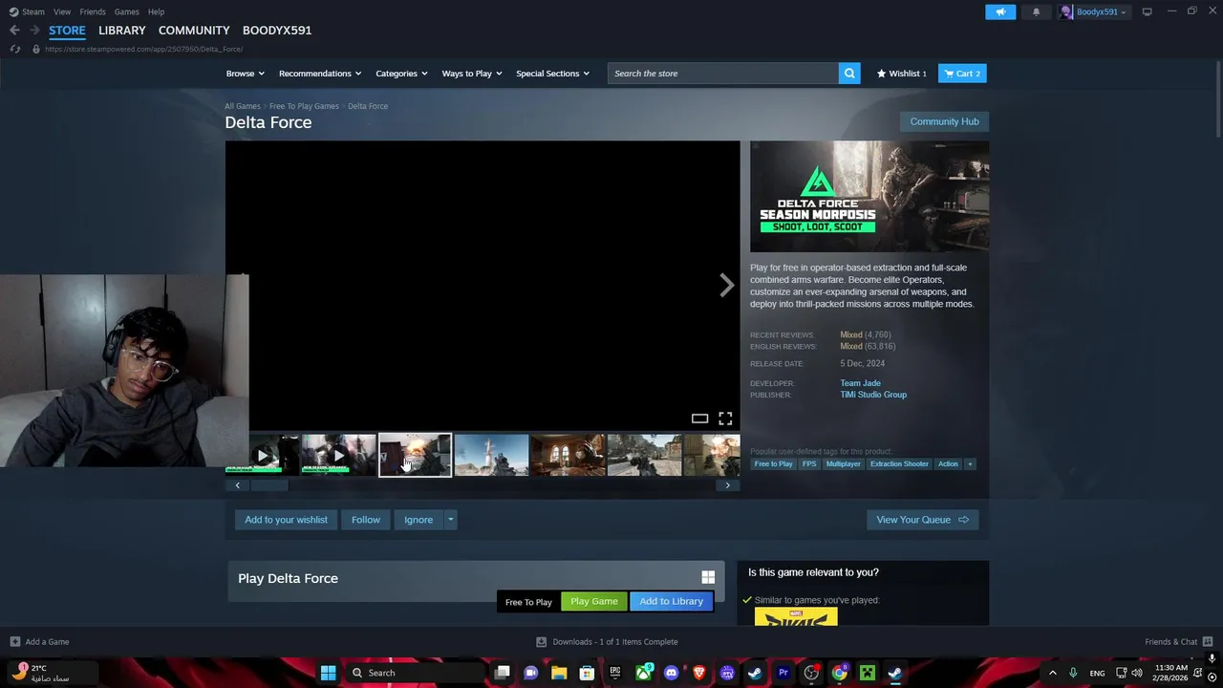
Task: Open Discord from the taskbar
Action: 671,673
